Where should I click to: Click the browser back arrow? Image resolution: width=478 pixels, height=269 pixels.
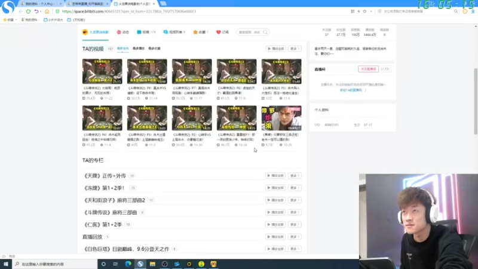coord(20,11)
